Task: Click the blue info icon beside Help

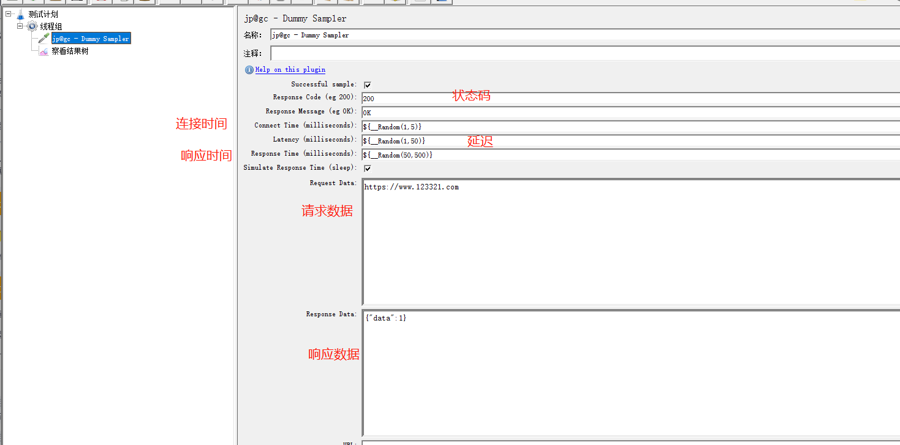Action: pos(249,70)
